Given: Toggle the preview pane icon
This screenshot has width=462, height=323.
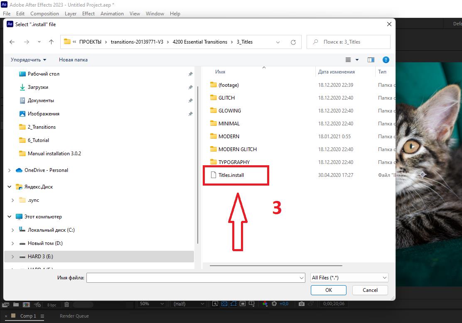Looking at the screenshot, I should (x=371, y=60).
